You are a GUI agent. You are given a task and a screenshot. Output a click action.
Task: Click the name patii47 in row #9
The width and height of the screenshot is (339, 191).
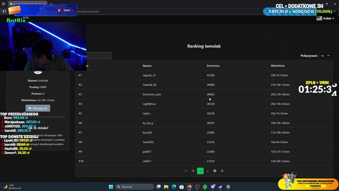coord(147,151)
